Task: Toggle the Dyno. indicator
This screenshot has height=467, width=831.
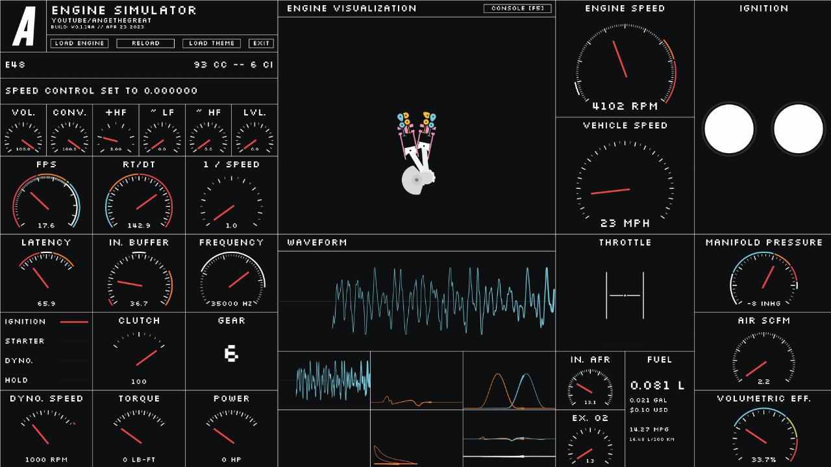Action: pos(73,361)
